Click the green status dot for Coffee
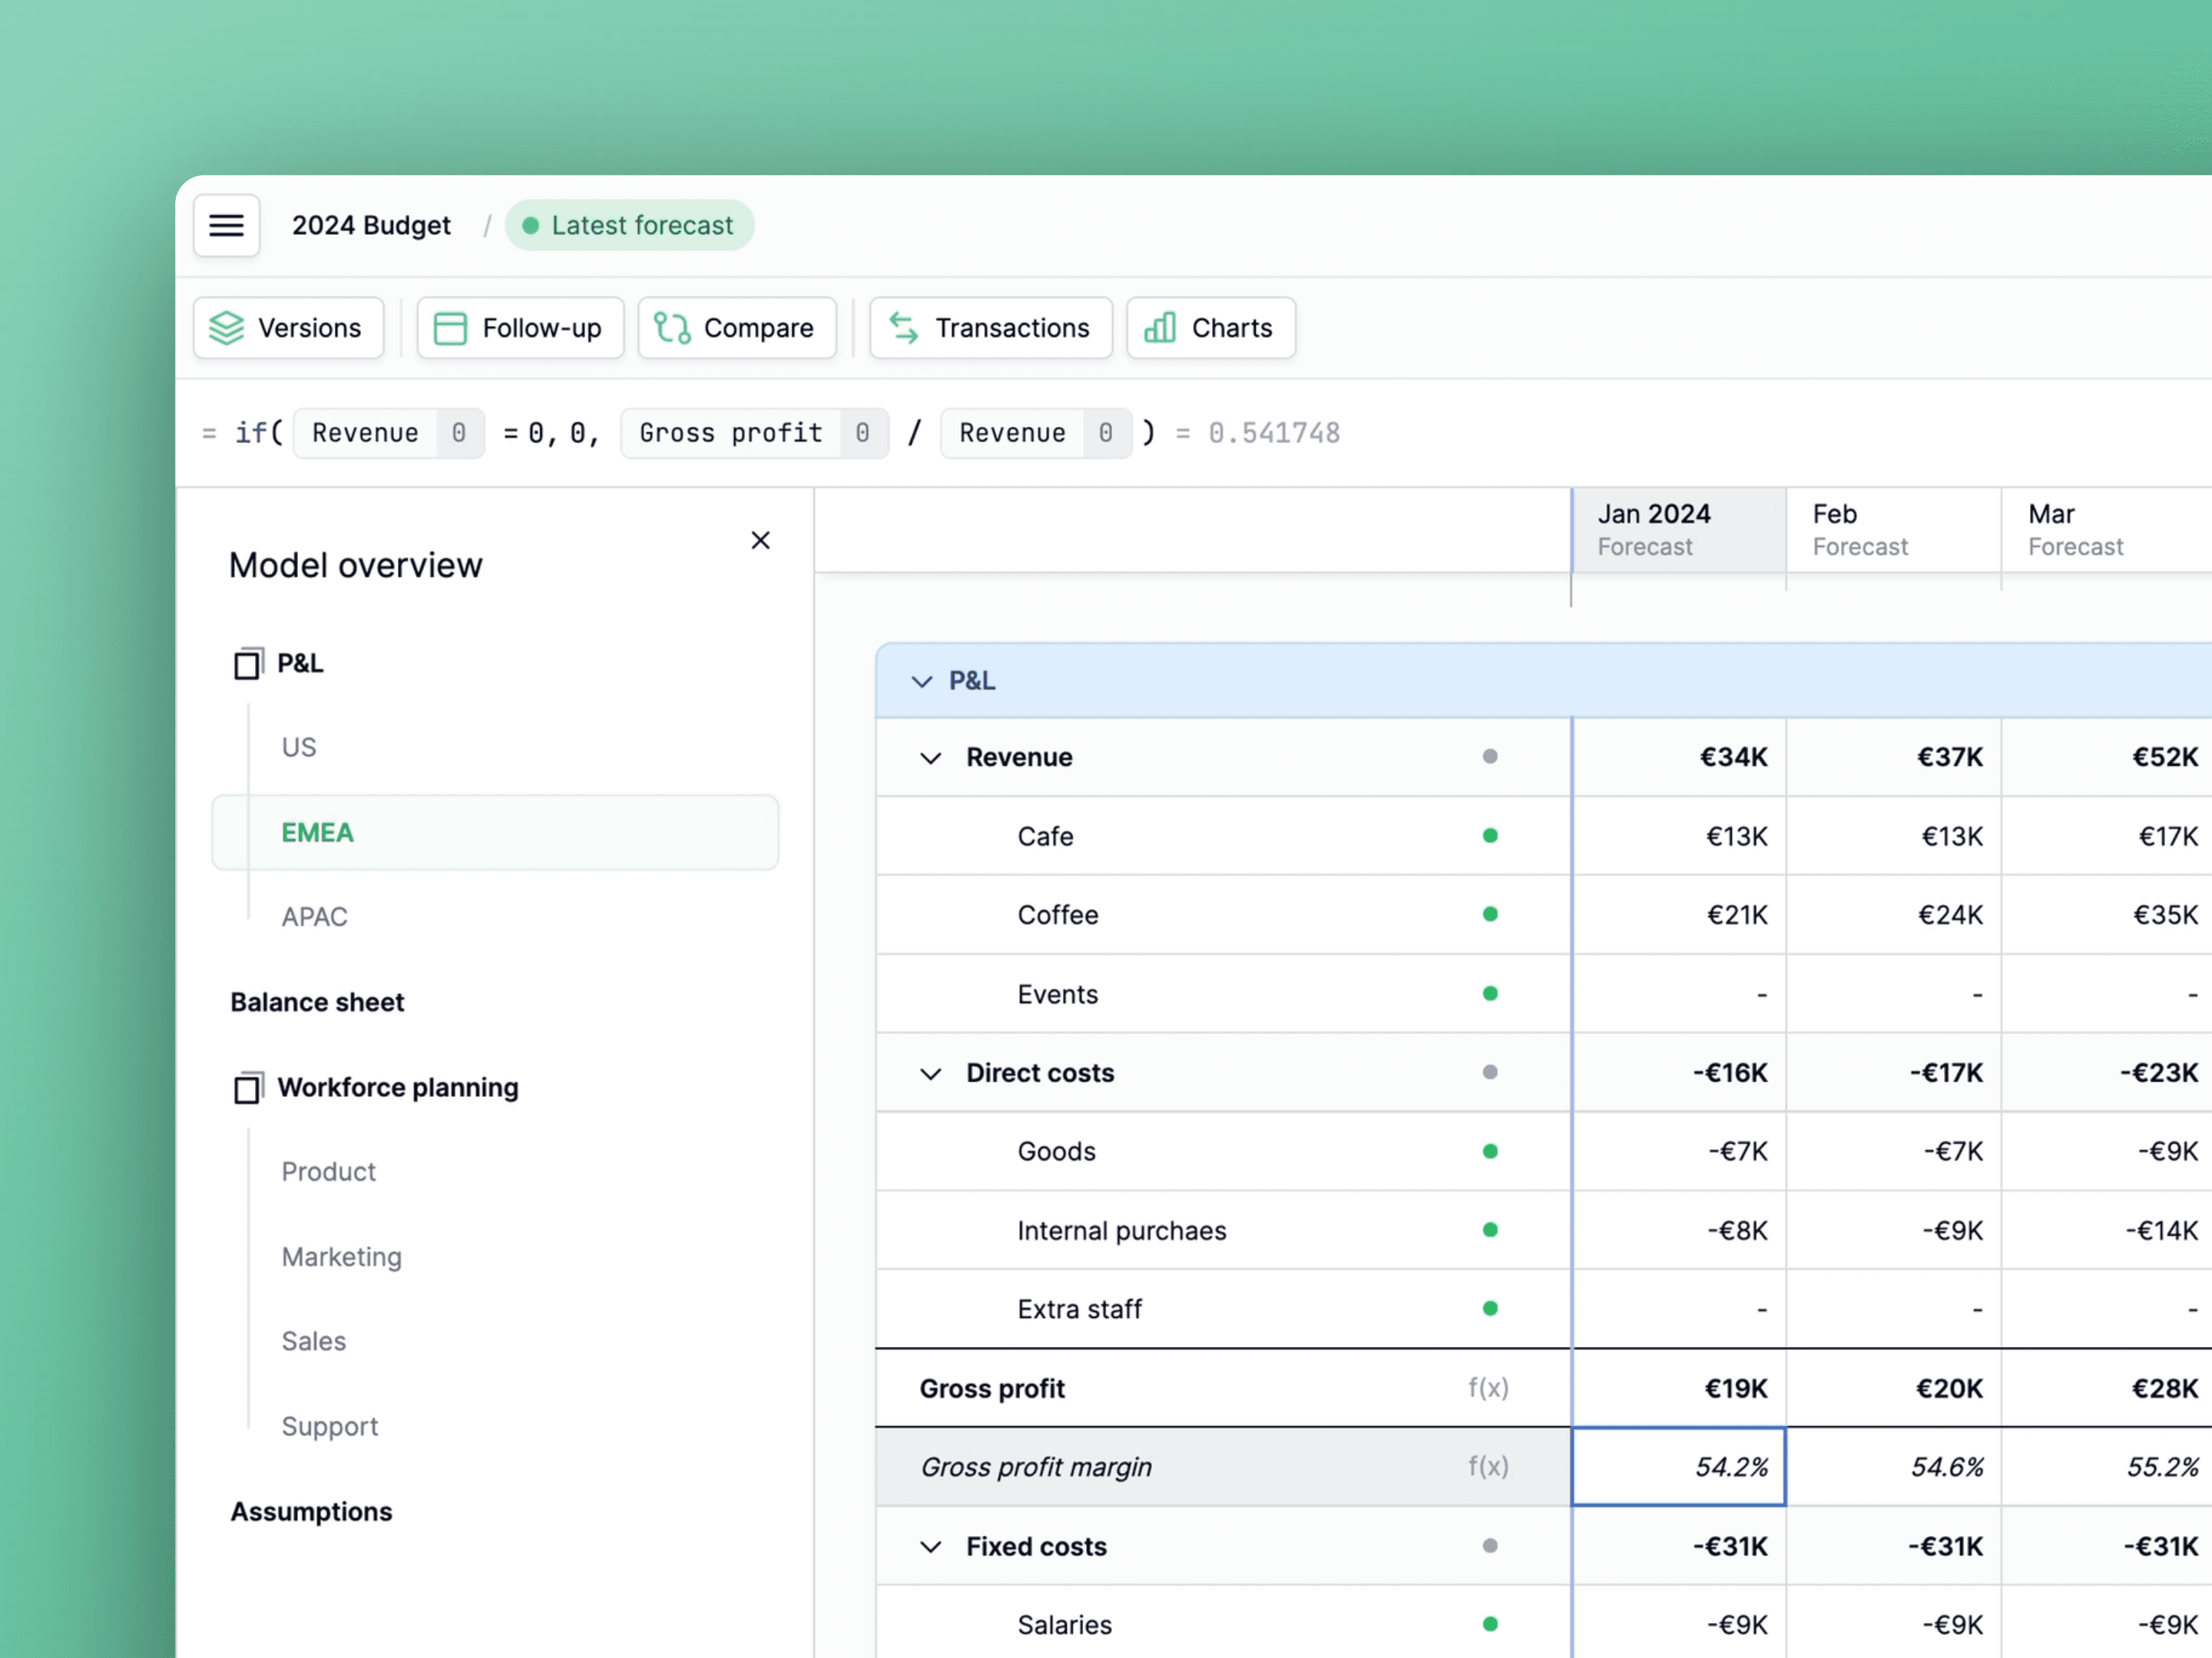The width and height of the screenshot is (2212, 1658). click(x=1490, y=914)
